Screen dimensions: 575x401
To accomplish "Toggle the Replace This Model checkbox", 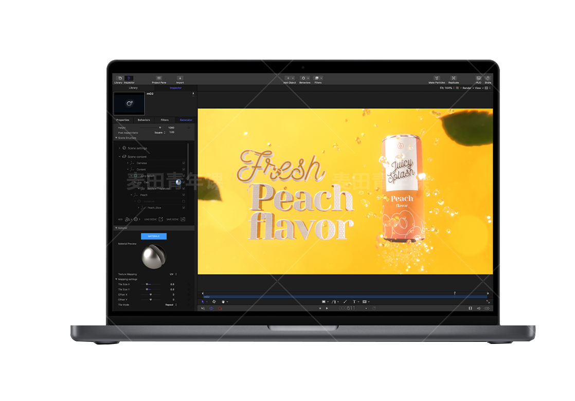I will [184, 188].
